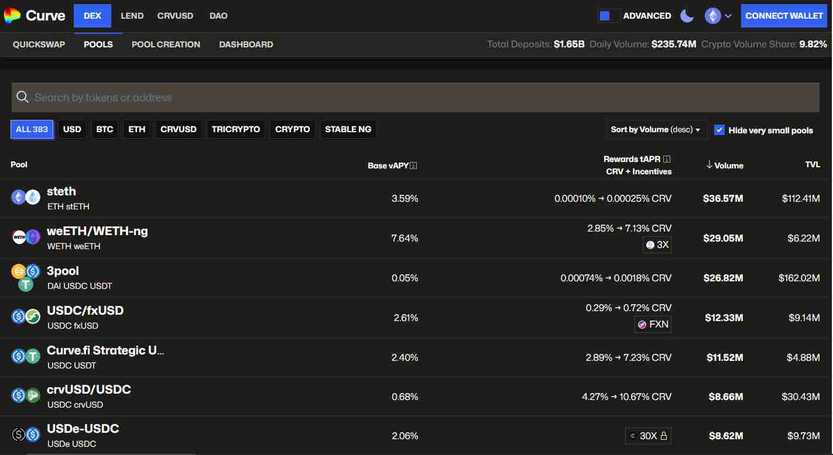Focus the search by tokens field
Image resolution: width=833 pixels, height=455 pixels.
(x=415, y=97)
